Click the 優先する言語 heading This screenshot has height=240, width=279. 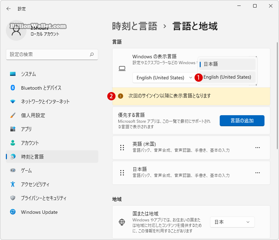click(131, 115)
